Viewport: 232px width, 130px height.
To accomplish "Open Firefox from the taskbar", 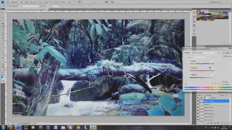I will pos(11,127).
